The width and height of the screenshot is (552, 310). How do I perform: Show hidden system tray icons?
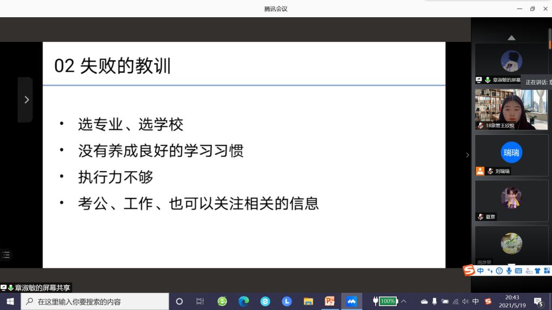(x=404, y=301)
